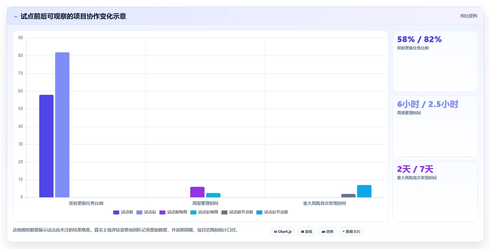This screenshot has height=249, width=491.
Task: Click 按时更新任务比例 caption in stat card
Action: point(413,48)
